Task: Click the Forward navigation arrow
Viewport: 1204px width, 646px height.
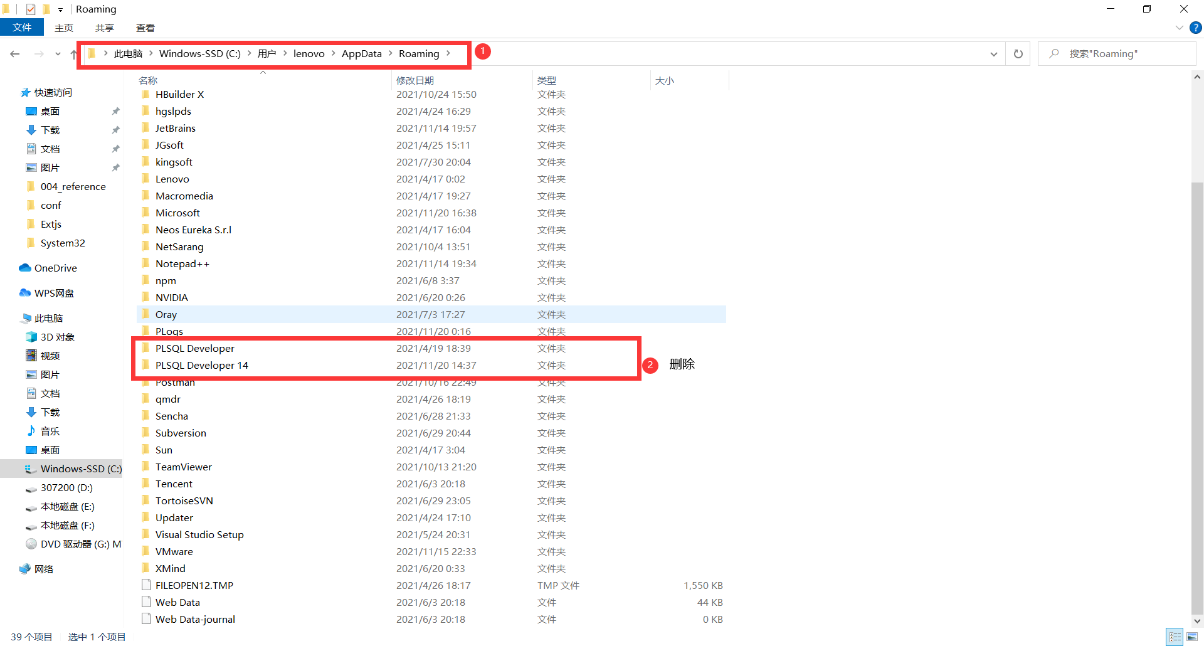Action: click(x=39, y=54)
